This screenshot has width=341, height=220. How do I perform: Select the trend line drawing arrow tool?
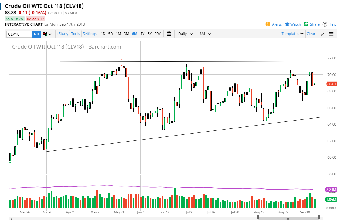pyautogui.click(x=322, y=34)
